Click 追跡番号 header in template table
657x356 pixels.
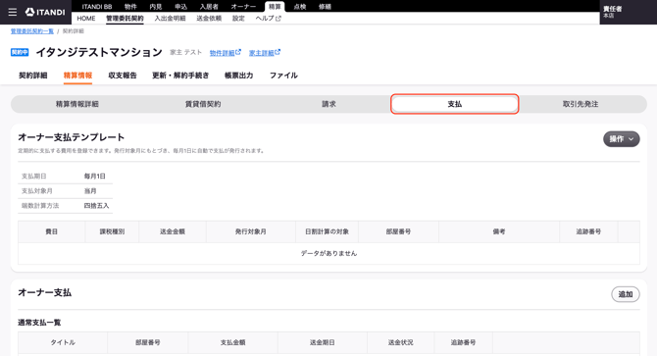tap(588, 231)
